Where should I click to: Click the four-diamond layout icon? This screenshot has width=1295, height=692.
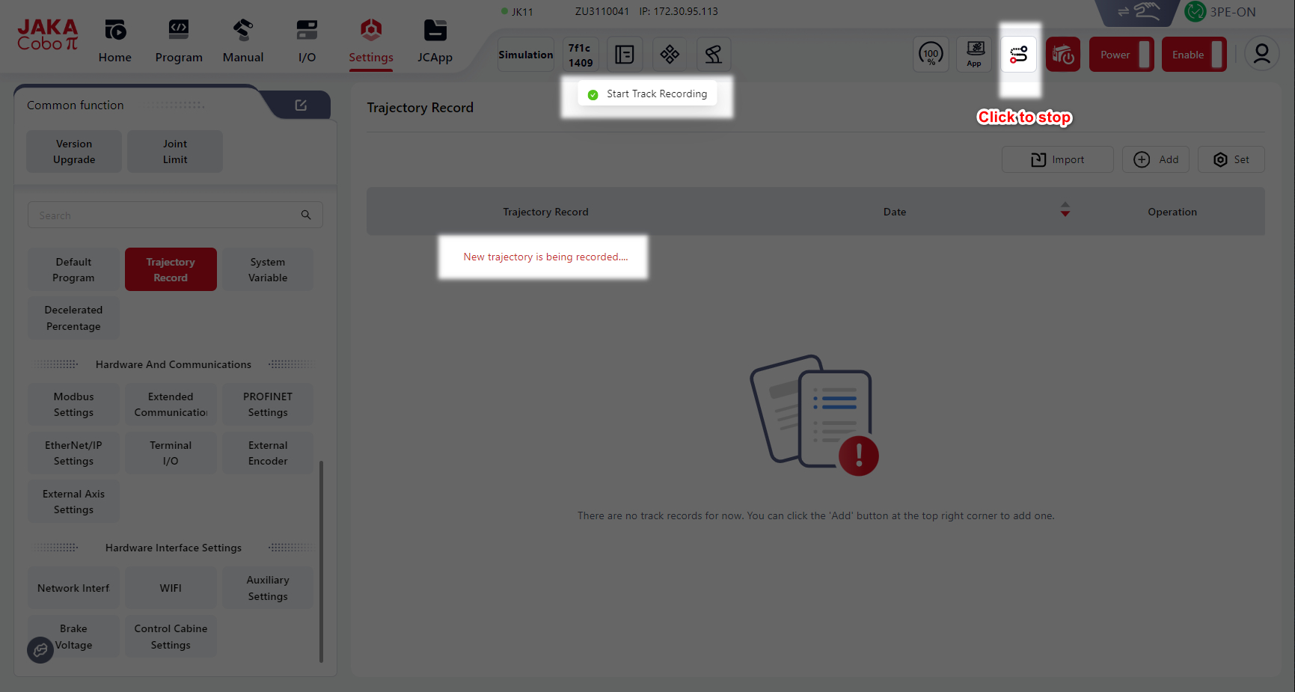(670, 55)
